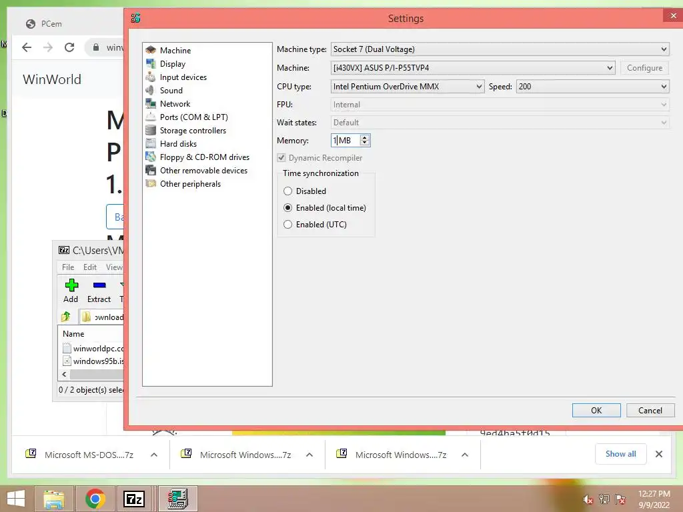Click the Other removable devices icon
683x512 pixels.
[151, 170]
